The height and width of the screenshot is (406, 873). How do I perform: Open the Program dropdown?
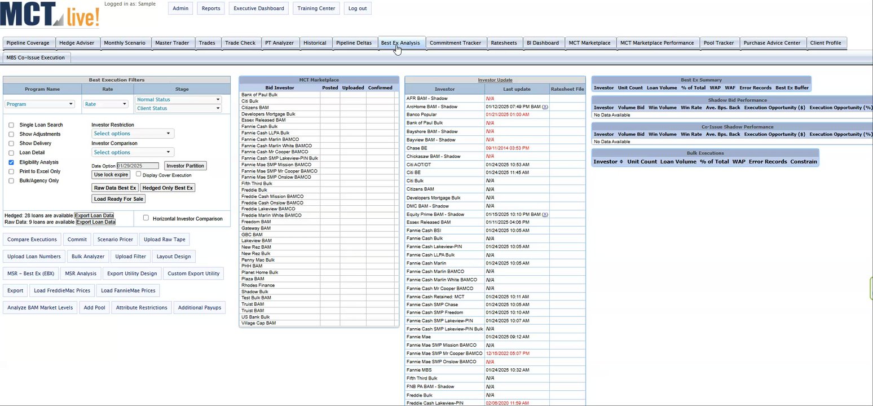tap(40, 104)
